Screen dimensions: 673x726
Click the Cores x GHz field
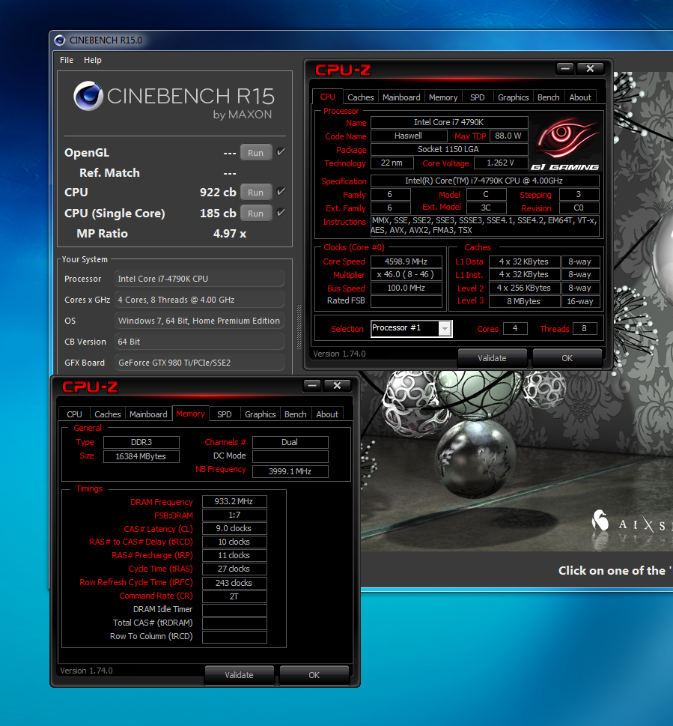[x=199, y=300]
